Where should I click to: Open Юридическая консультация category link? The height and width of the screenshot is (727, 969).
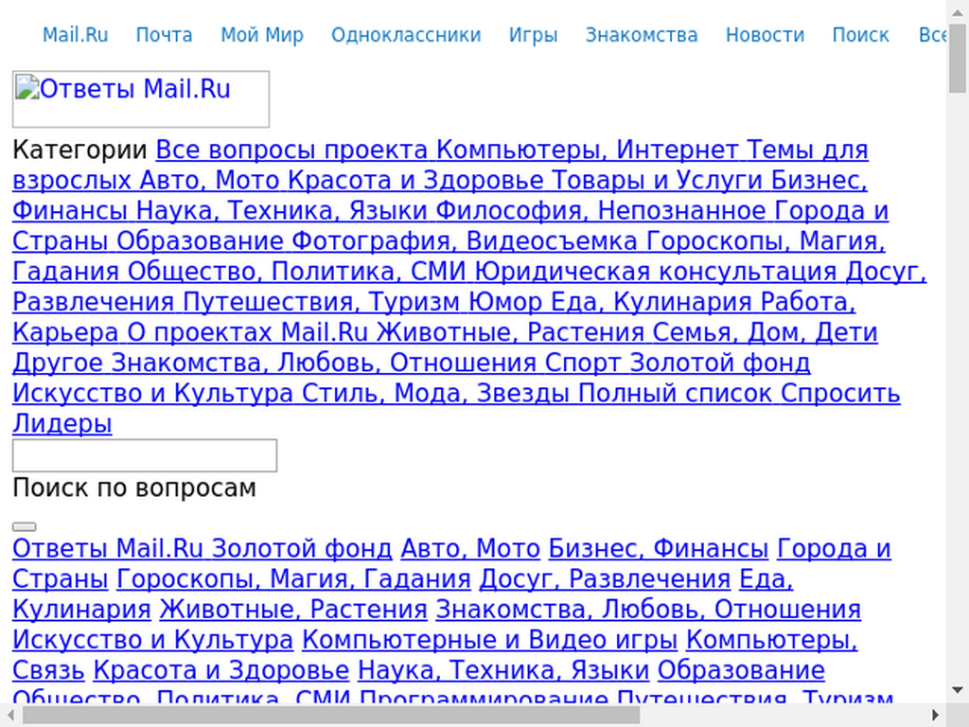656,272
